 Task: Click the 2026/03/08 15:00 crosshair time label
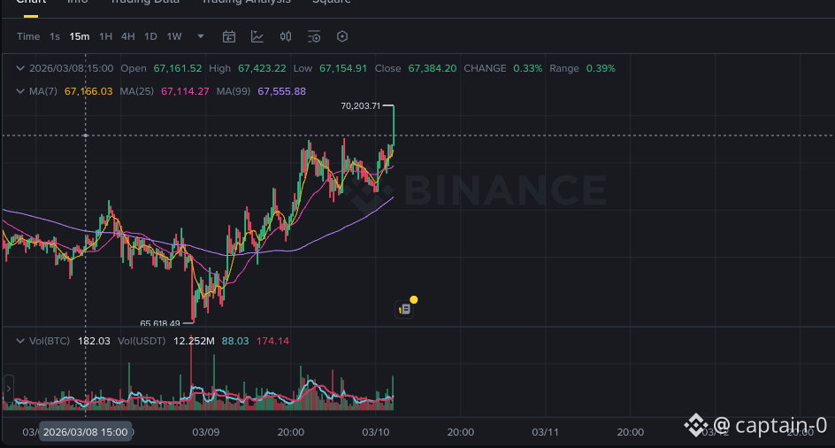point(85,432)
